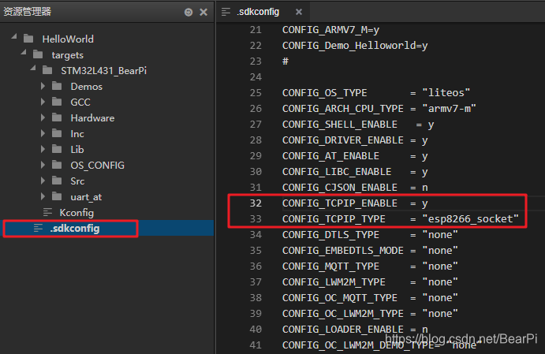Close the .sdkconfig editor tab

(299, 12)
